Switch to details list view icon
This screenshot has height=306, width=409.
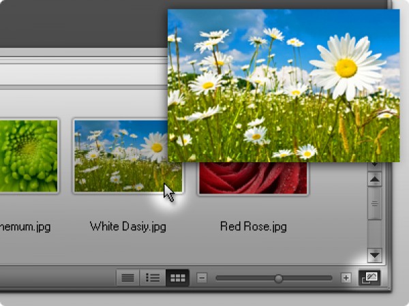128,278
